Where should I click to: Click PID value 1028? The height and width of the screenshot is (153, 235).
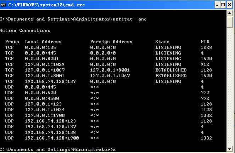206,47
